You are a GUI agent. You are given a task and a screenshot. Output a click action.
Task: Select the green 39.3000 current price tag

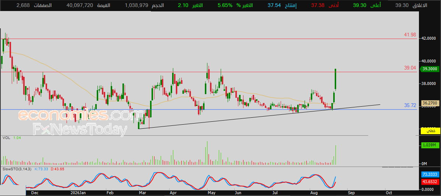click(430, 69)
